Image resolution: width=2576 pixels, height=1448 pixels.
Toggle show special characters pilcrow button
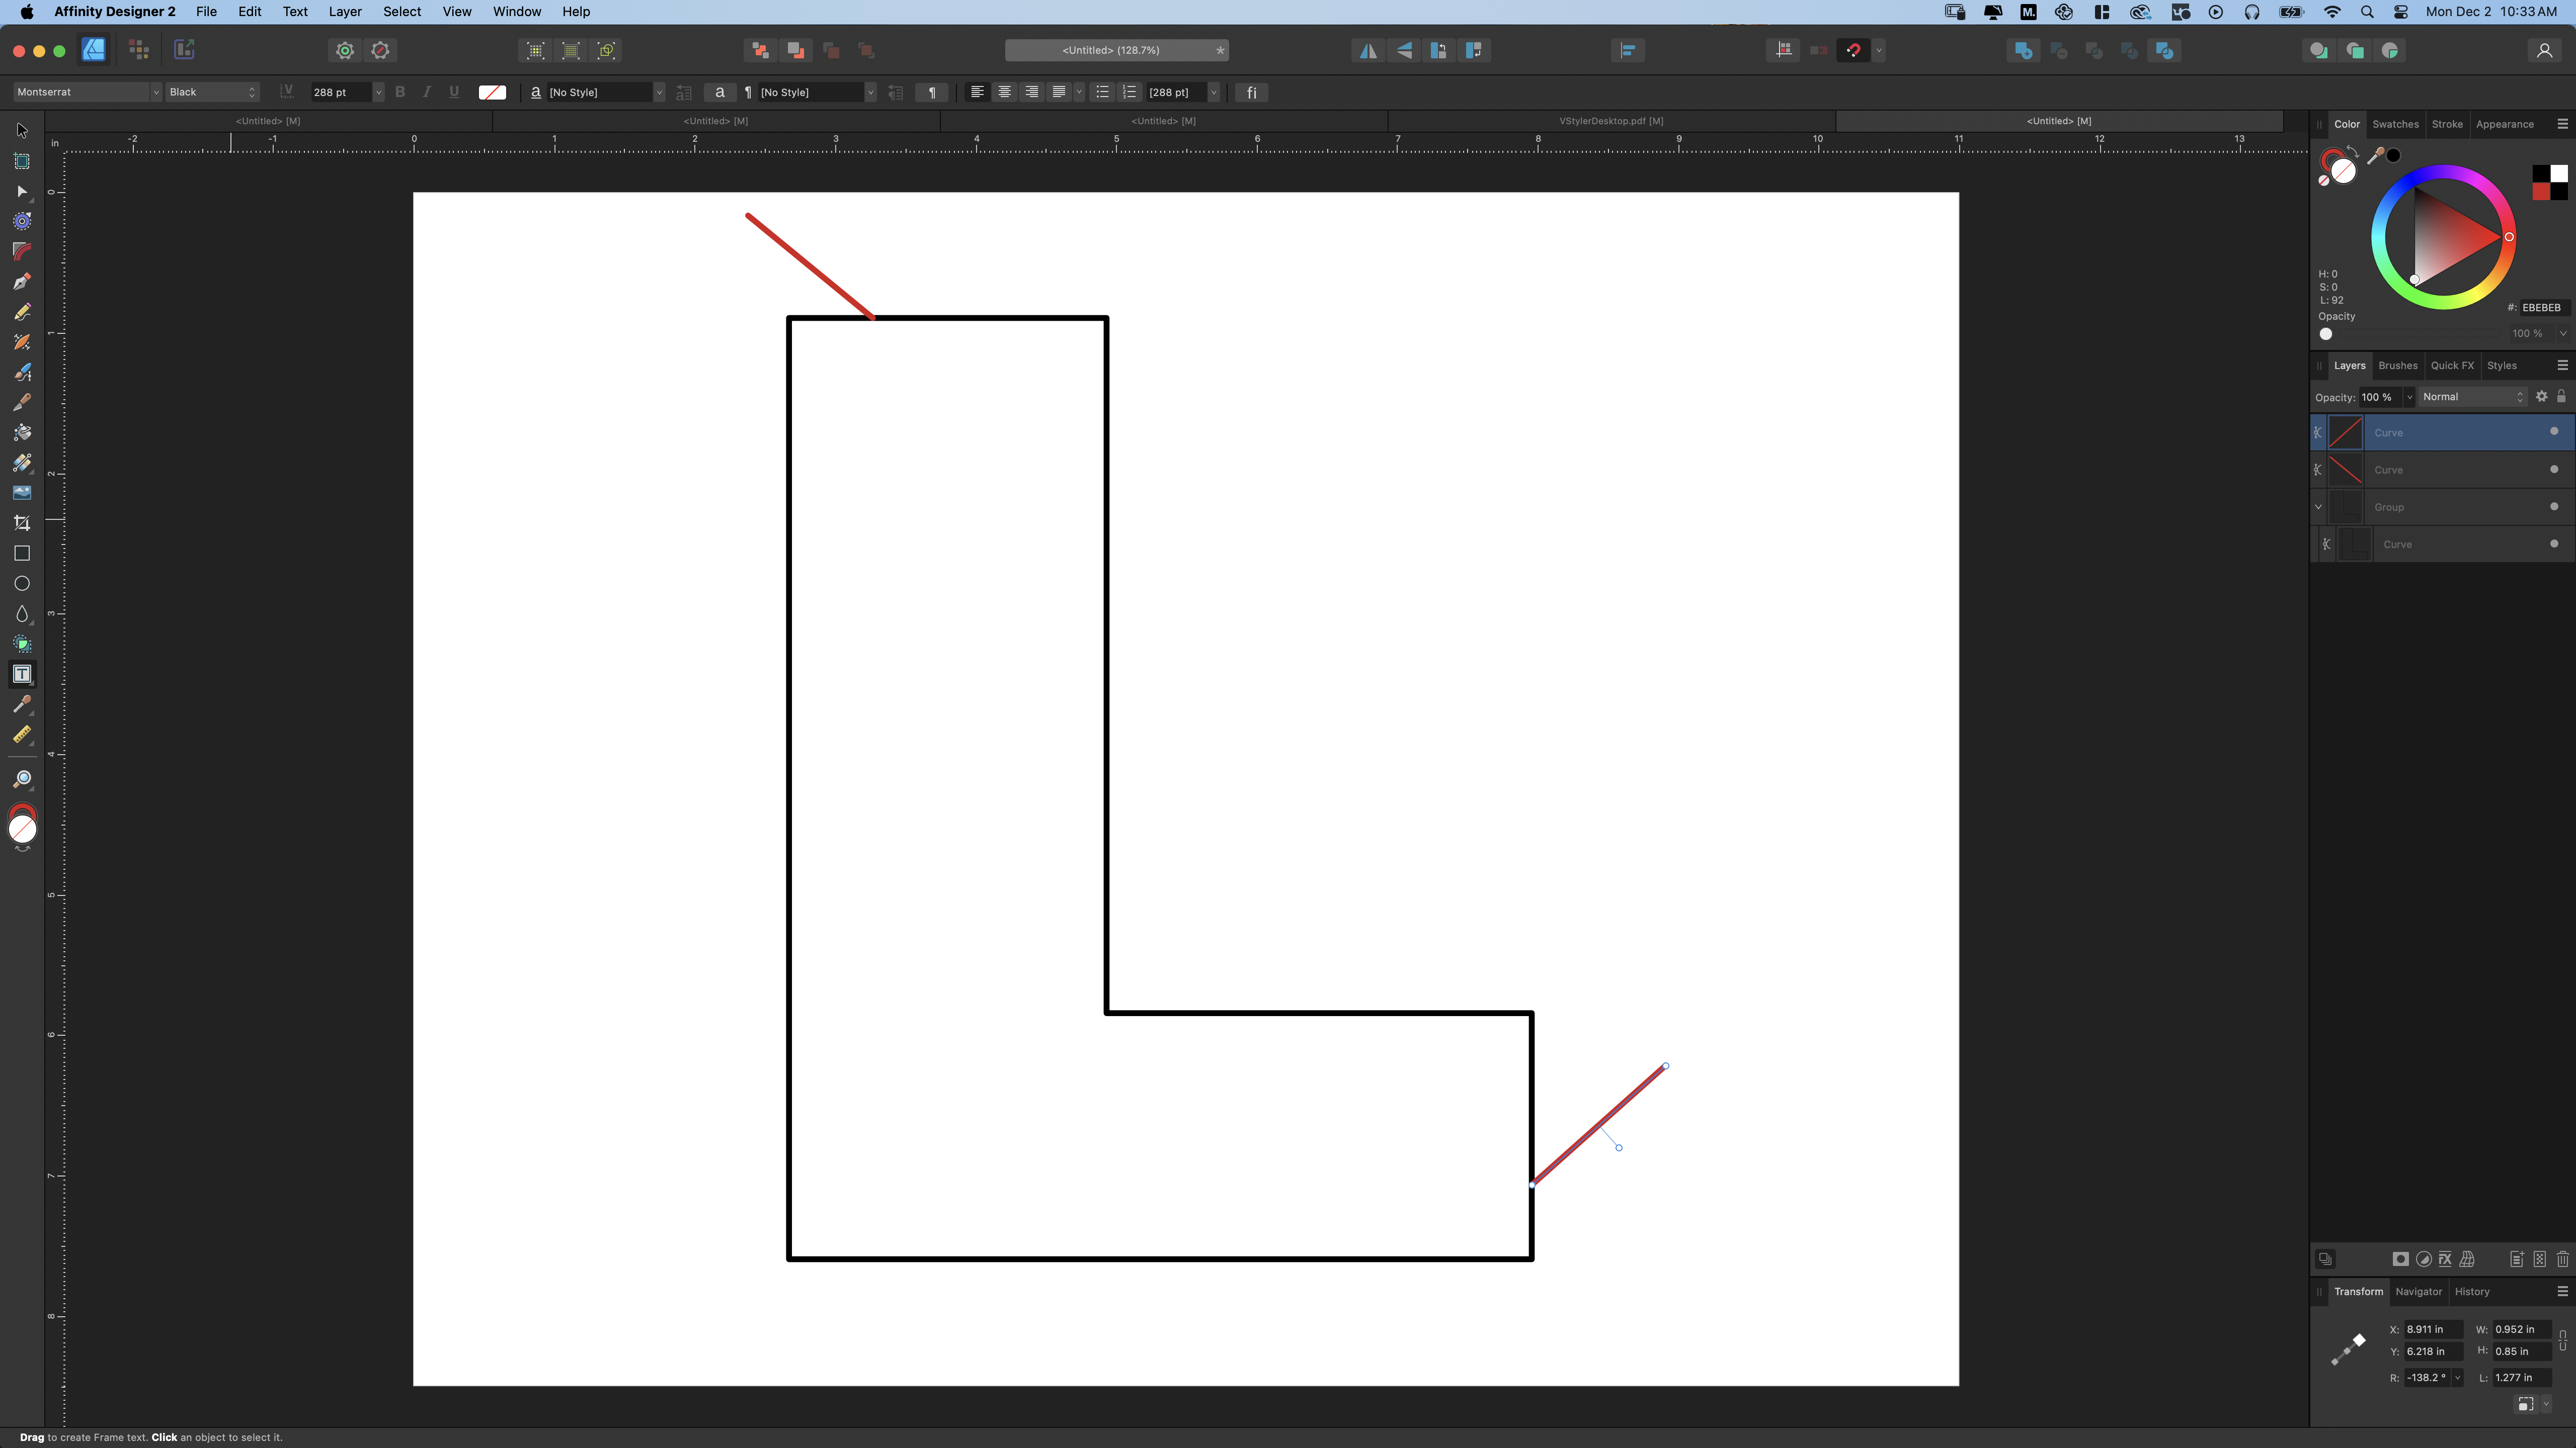[931, 92]
